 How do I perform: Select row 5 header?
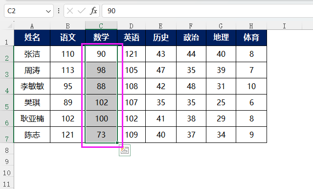pos(7,102)
